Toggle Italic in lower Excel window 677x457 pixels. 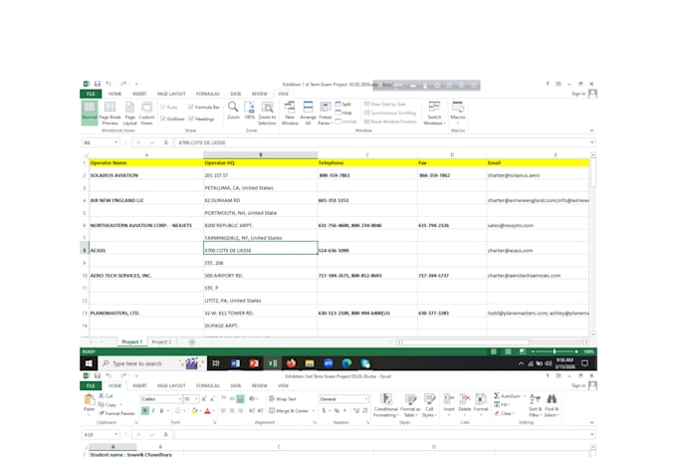(x=153, y=411)
